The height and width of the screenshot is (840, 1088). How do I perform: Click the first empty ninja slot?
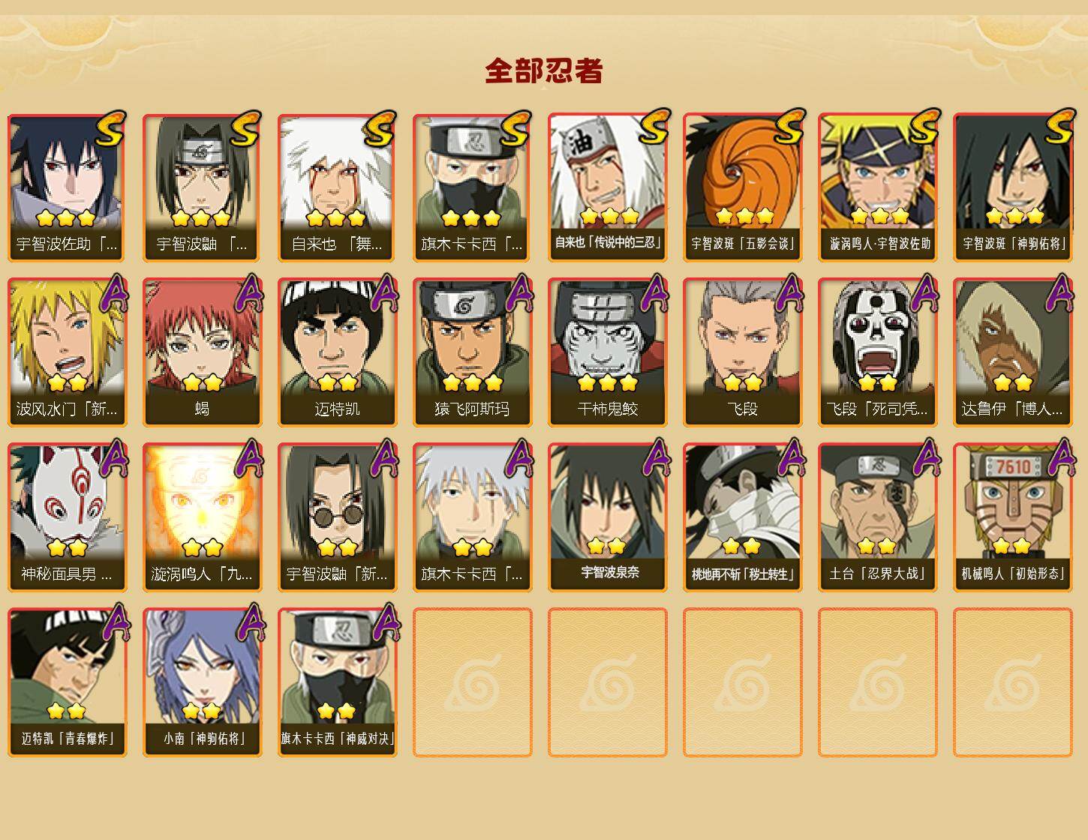[x=473, y=682]
